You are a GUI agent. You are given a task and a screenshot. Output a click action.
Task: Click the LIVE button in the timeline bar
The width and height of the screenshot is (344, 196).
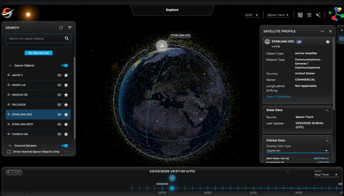point(14,173)
